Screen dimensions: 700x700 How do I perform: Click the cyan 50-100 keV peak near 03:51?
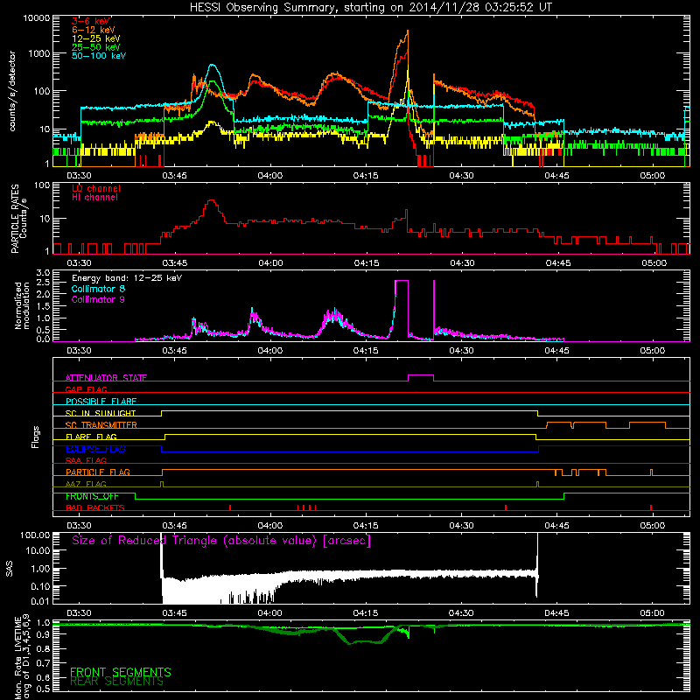213,65
